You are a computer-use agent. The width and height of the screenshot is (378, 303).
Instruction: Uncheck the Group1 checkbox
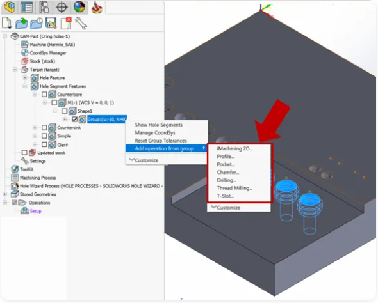(x=74, y=120)
